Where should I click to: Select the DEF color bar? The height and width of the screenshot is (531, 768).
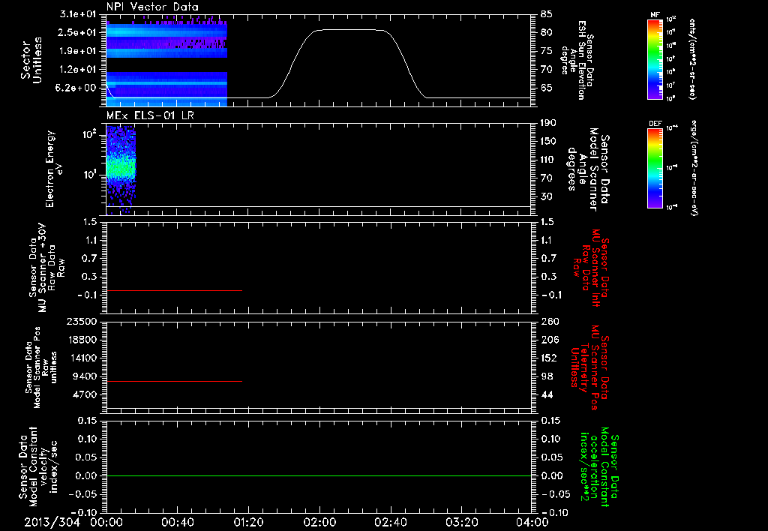click(655, 168)
